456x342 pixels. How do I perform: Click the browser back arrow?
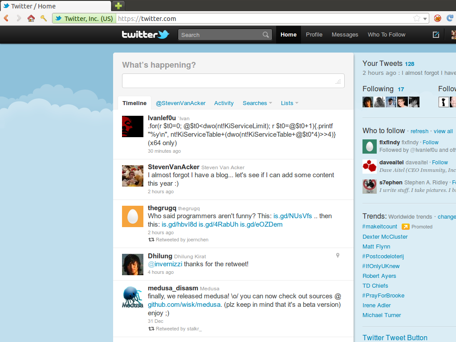point(6,18)
